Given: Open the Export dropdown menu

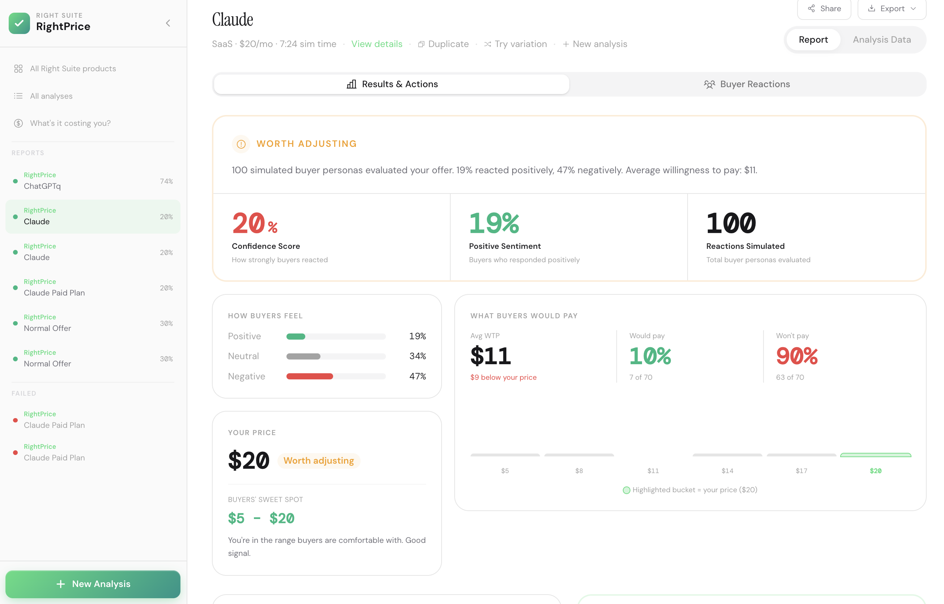Looking at the screenshot, I should click(892, 9).
